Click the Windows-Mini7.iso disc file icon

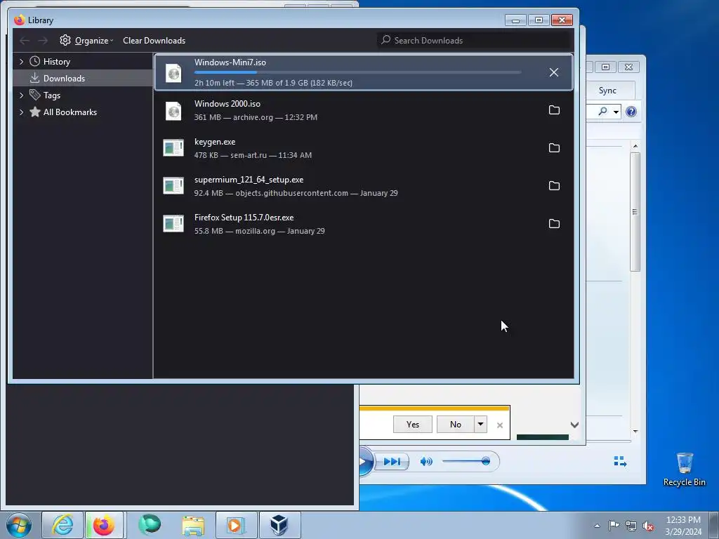pyautogui.click(x=173, y=73)
